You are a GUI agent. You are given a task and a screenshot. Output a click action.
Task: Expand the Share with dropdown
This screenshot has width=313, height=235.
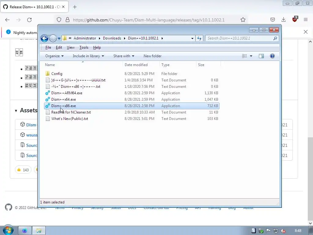(x=124, y=56)
